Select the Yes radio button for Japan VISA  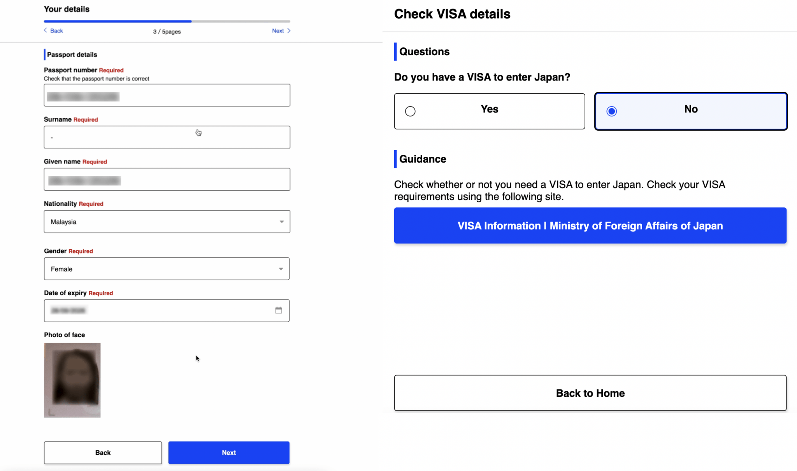tap(410, 111)
